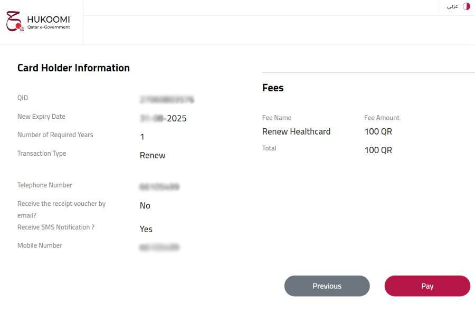This screenshot has width=475, height=322.
Task: Select the Renew transaction type value
Action: (x=152, y=155)
